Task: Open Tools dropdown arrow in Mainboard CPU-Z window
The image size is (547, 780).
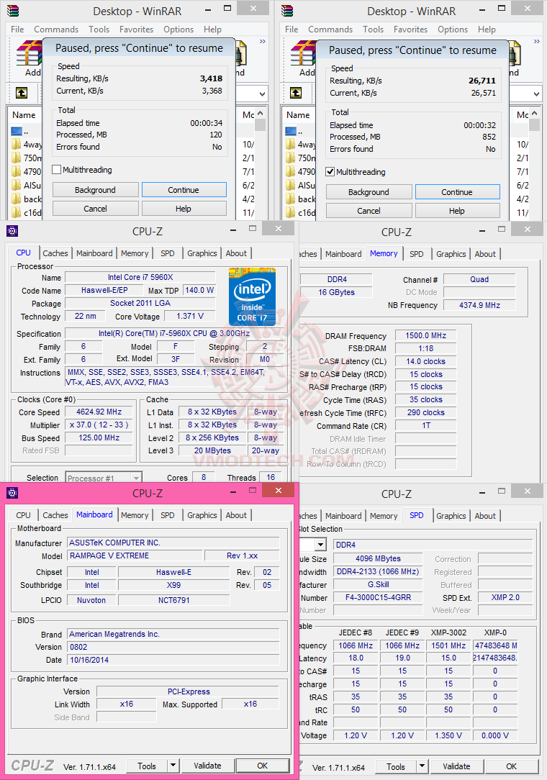Action: 173,766
